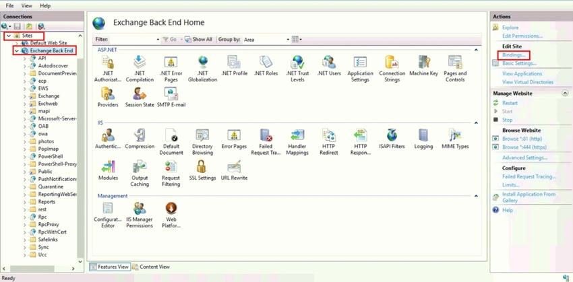This screenshot has width=573, height=282.
Task: Open the Compression feature icon
Action: [140, 135]
